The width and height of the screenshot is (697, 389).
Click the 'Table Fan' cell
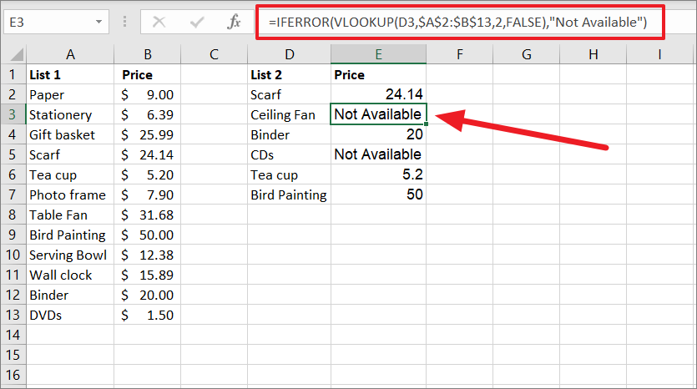[x=70, y=215]
